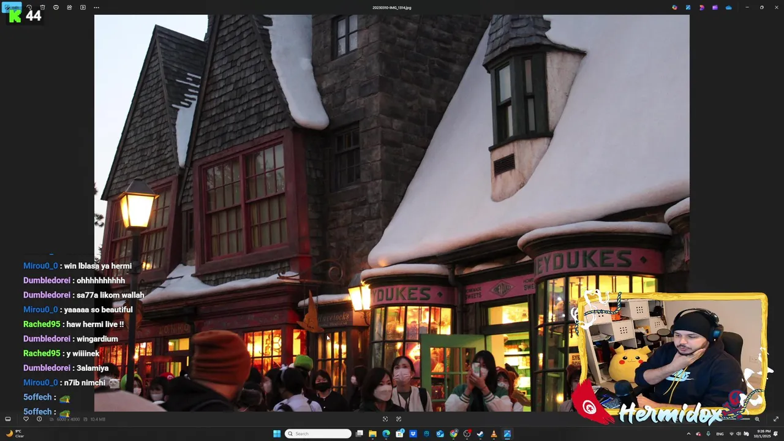Click the fit to window icon
Viewport: 784px width, 441px height.
click(x=385, y=419)
